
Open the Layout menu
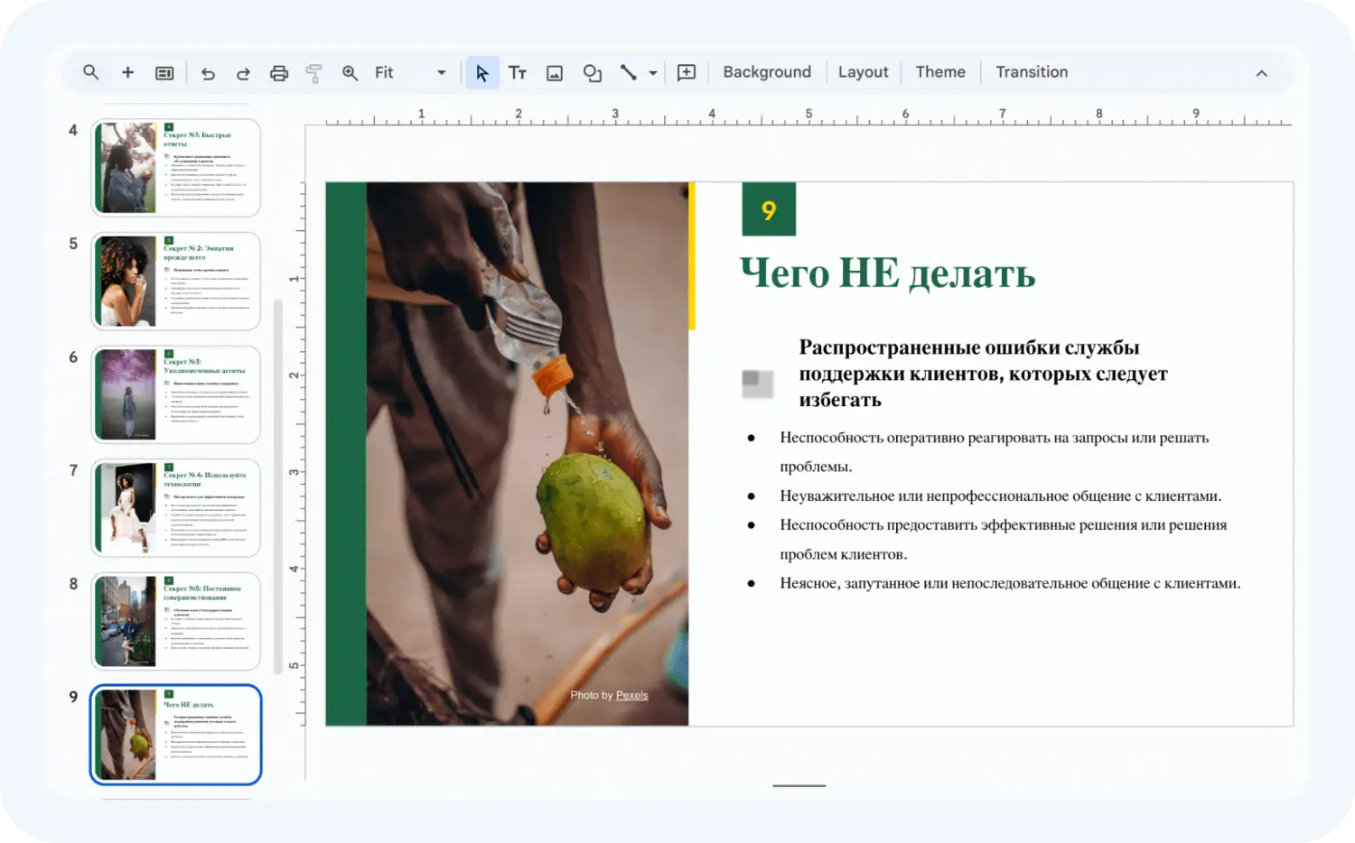[x=863, y=72]
